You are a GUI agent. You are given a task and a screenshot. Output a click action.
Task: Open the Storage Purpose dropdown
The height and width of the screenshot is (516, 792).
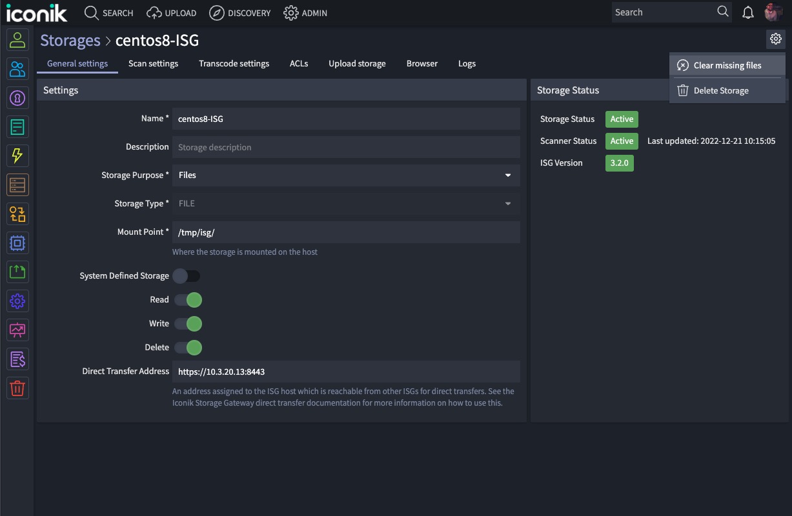[x=346, y=175]
